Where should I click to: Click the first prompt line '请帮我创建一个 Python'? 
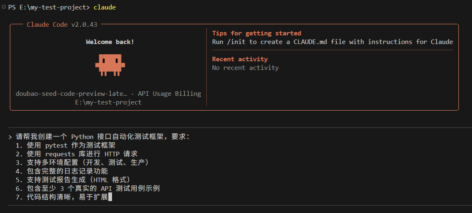coord(62,137)
